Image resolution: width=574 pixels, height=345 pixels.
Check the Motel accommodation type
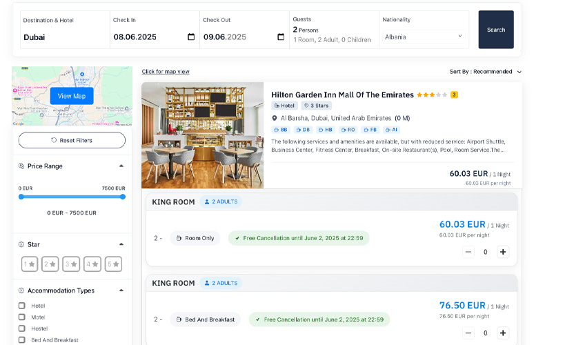pos(22,317)
